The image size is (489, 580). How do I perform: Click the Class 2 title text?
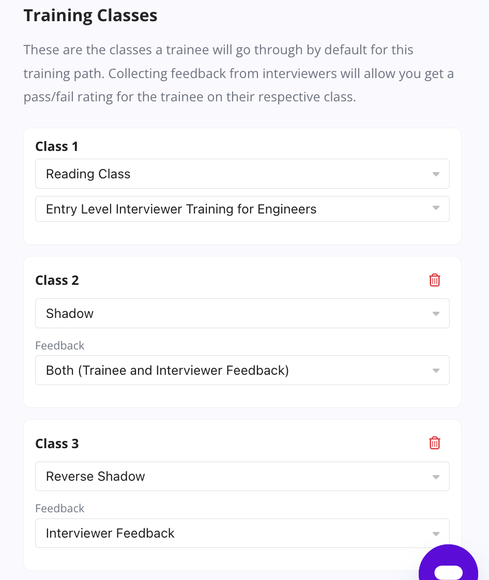pyautogui.click(x=57, y=281)
